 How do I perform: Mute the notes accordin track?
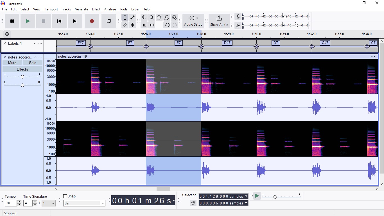tap(12, 63)
